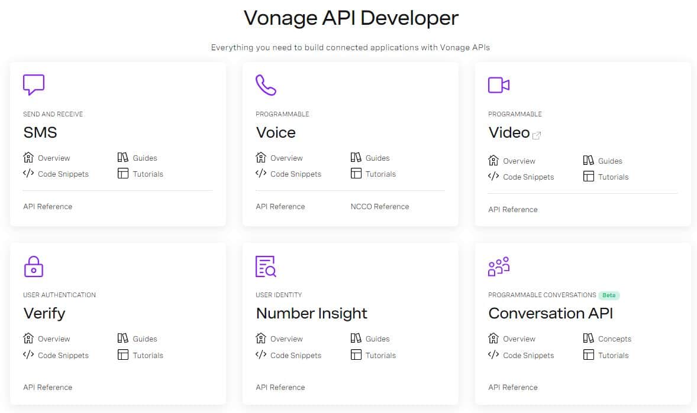Screen dimensions: 697x413
Task: Click the layout icon beside Number Insight Tutorials
Action: coord(356,355)
